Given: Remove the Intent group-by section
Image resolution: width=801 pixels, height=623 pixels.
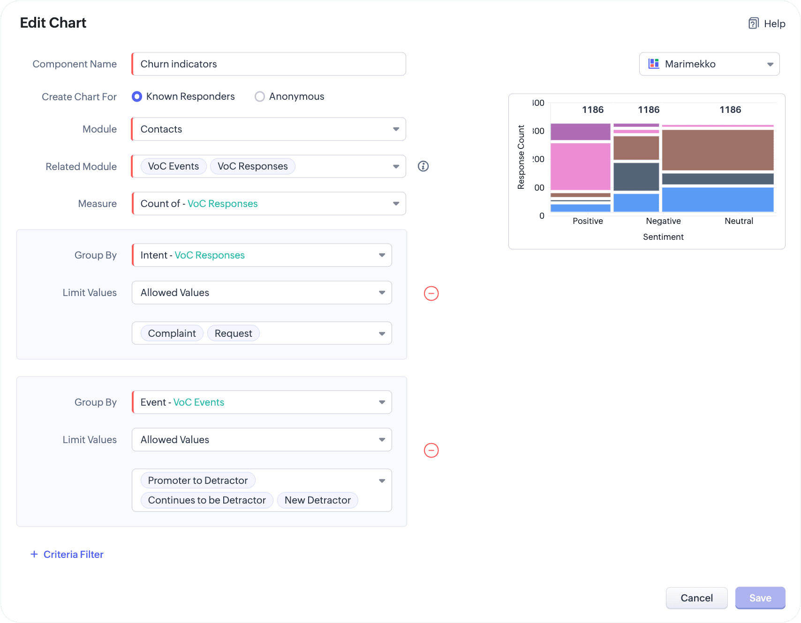Looking at the screenshot, I should [x=431, y=293].
